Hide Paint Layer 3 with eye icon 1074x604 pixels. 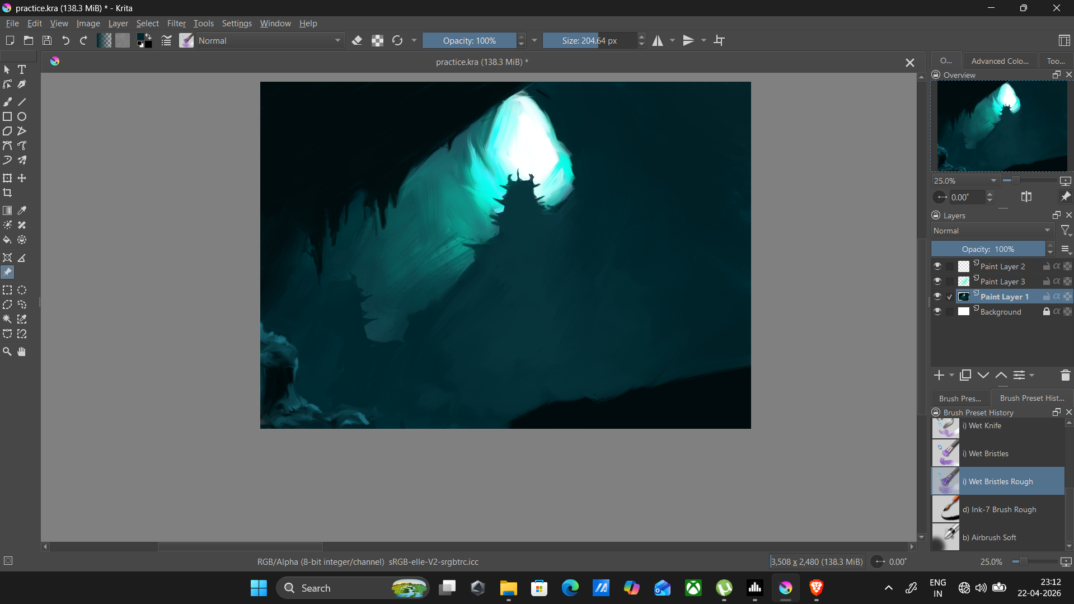tap(937, 282)
